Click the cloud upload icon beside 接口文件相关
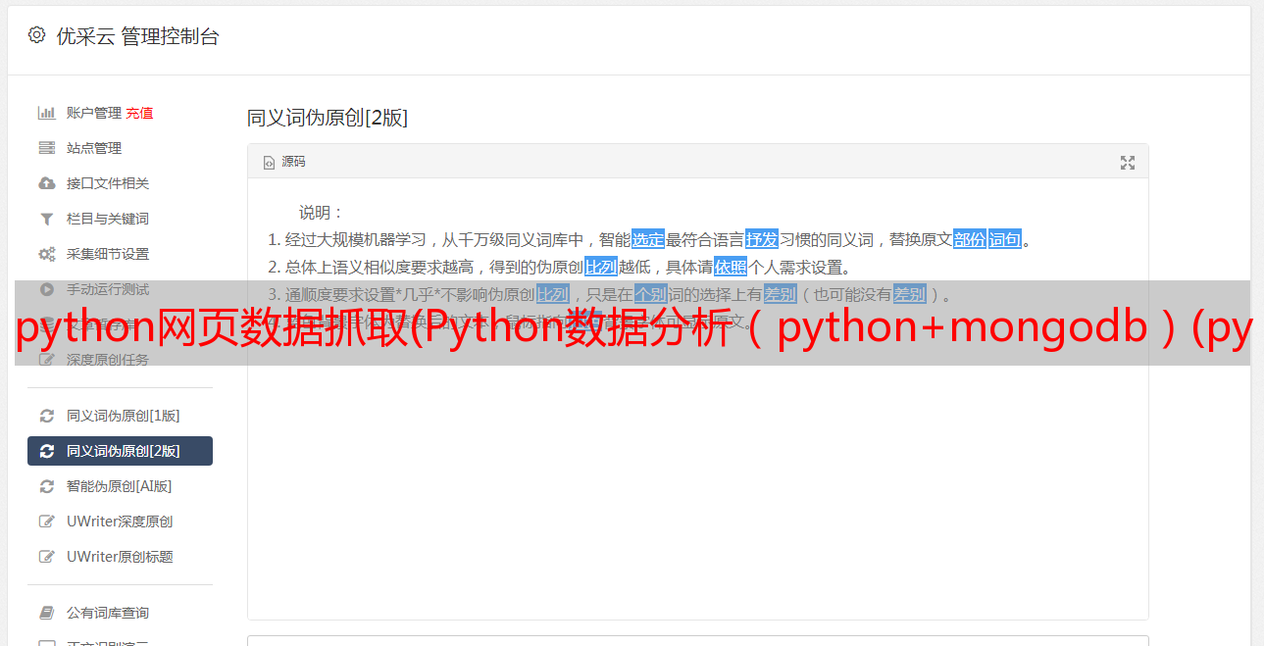Image resolution: width=1264 pixels, height=646 pixels. [x=46, y=183]
